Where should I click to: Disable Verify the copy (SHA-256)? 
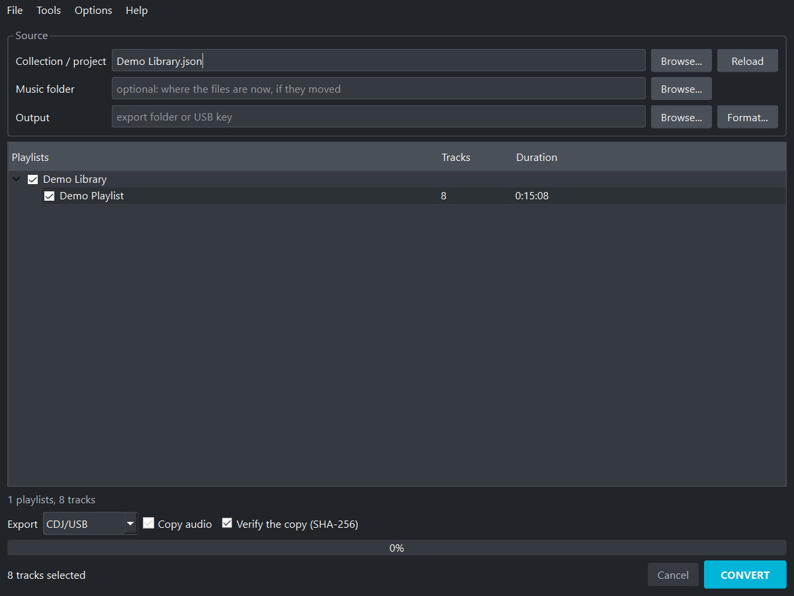[x=227, y=523]
